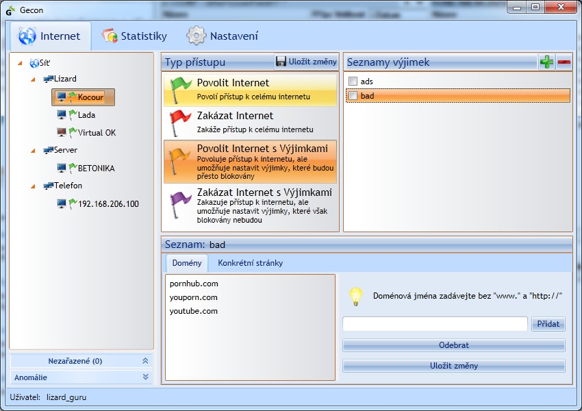
Task: Enable the bad exception list checkbox
Action: point(353,96)
